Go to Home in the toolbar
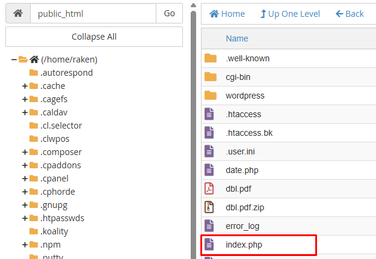 pyautogui.click(x=227, y=14)
